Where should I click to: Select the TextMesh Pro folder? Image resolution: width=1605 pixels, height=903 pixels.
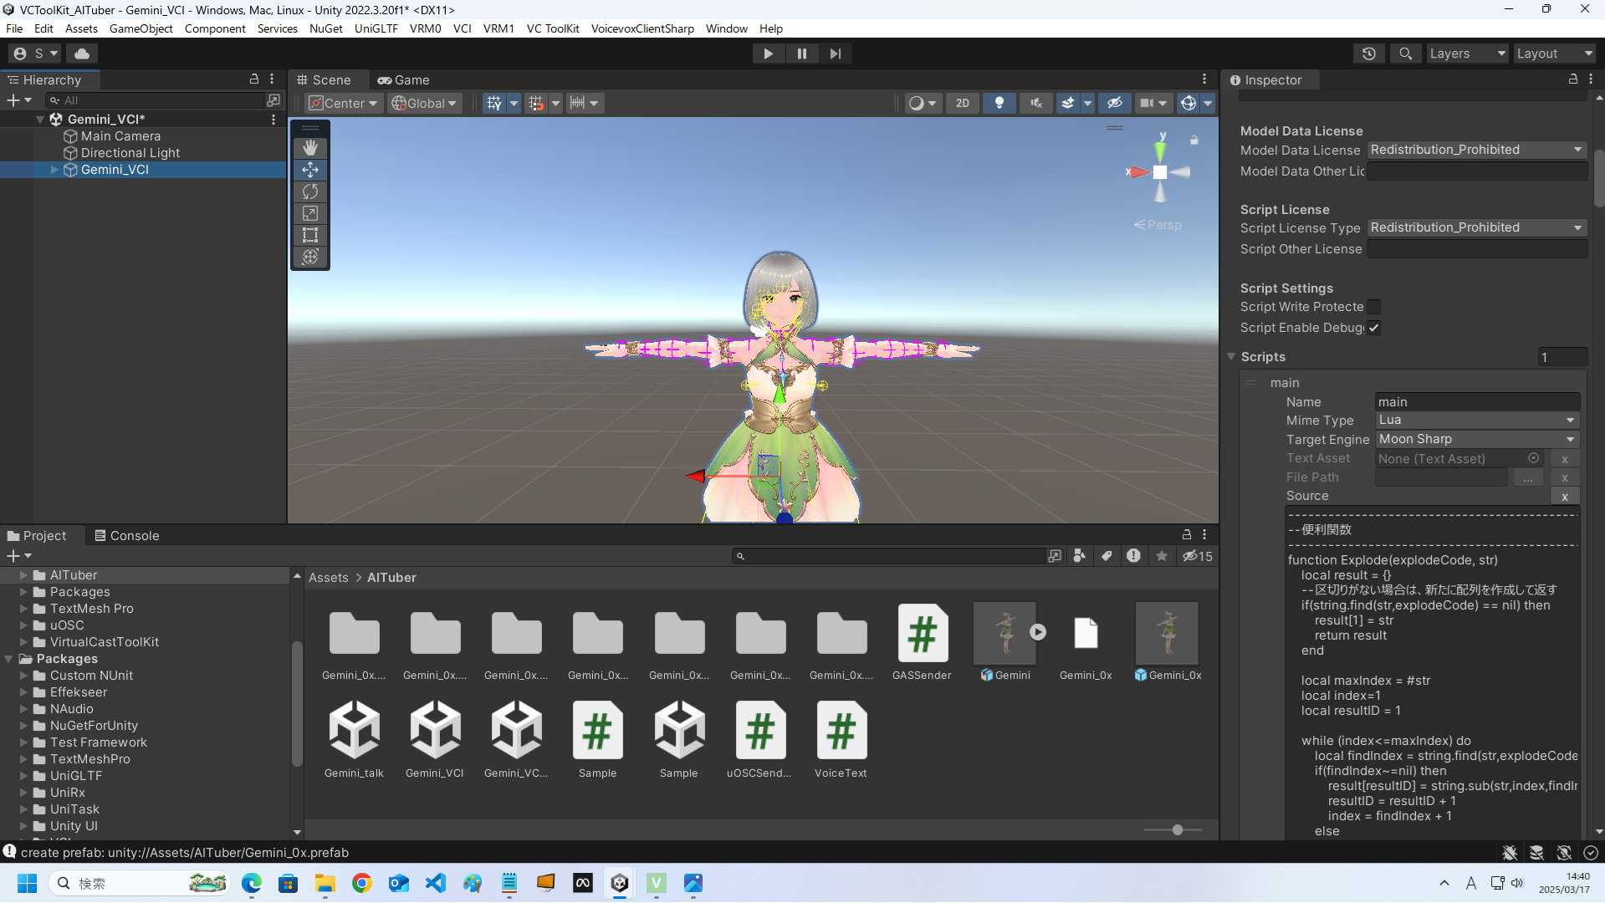(91, 609)
